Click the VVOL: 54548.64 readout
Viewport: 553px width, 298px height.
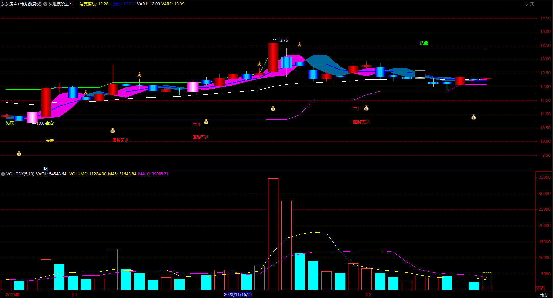51,174
